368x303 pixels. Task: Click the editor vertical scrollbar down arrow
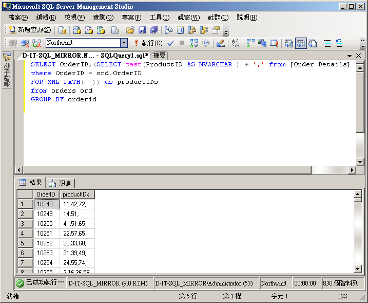[x=360, y=162]
